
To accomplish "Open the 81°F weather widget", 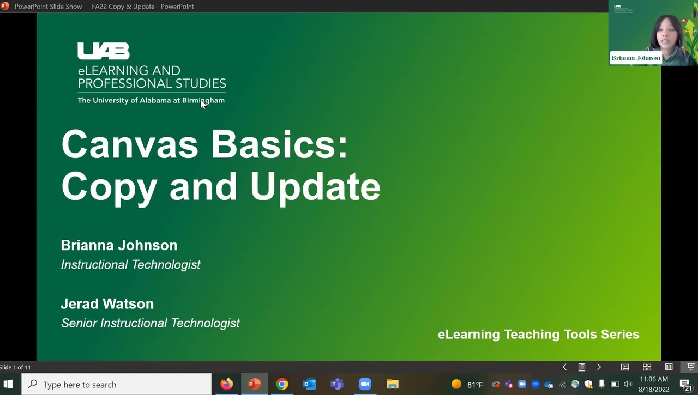I will (x=467, y=384).
